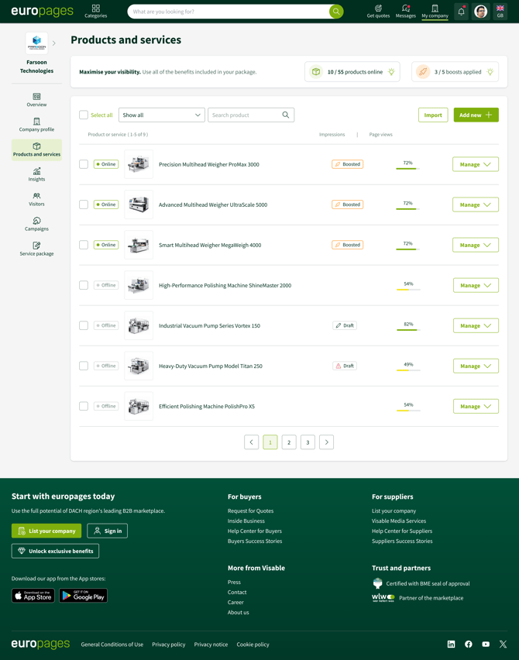
Task: Click List your company green button
Action: [x=46, y=531]
